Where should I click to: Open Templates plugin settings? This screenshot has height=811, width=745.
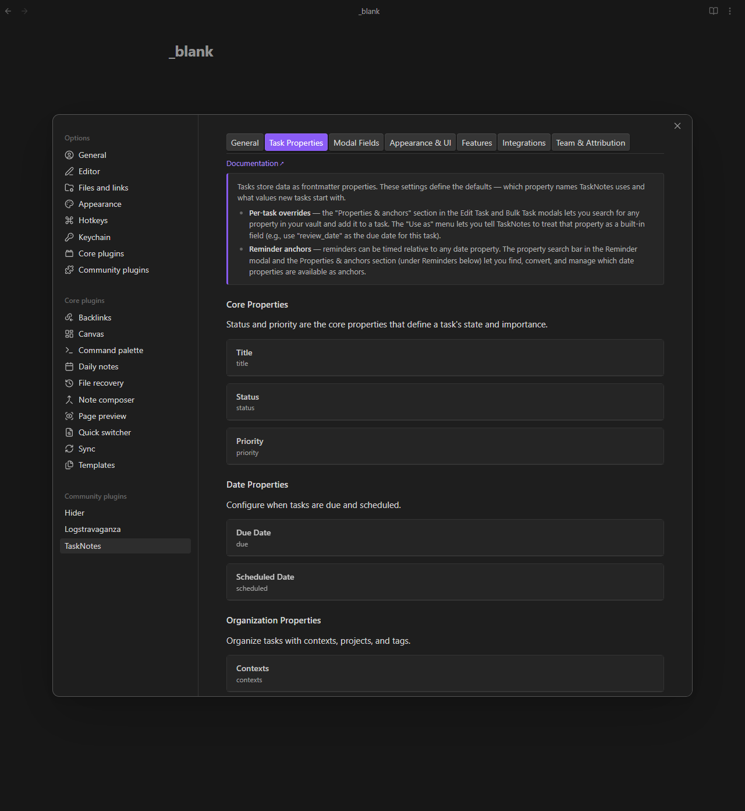97,465
